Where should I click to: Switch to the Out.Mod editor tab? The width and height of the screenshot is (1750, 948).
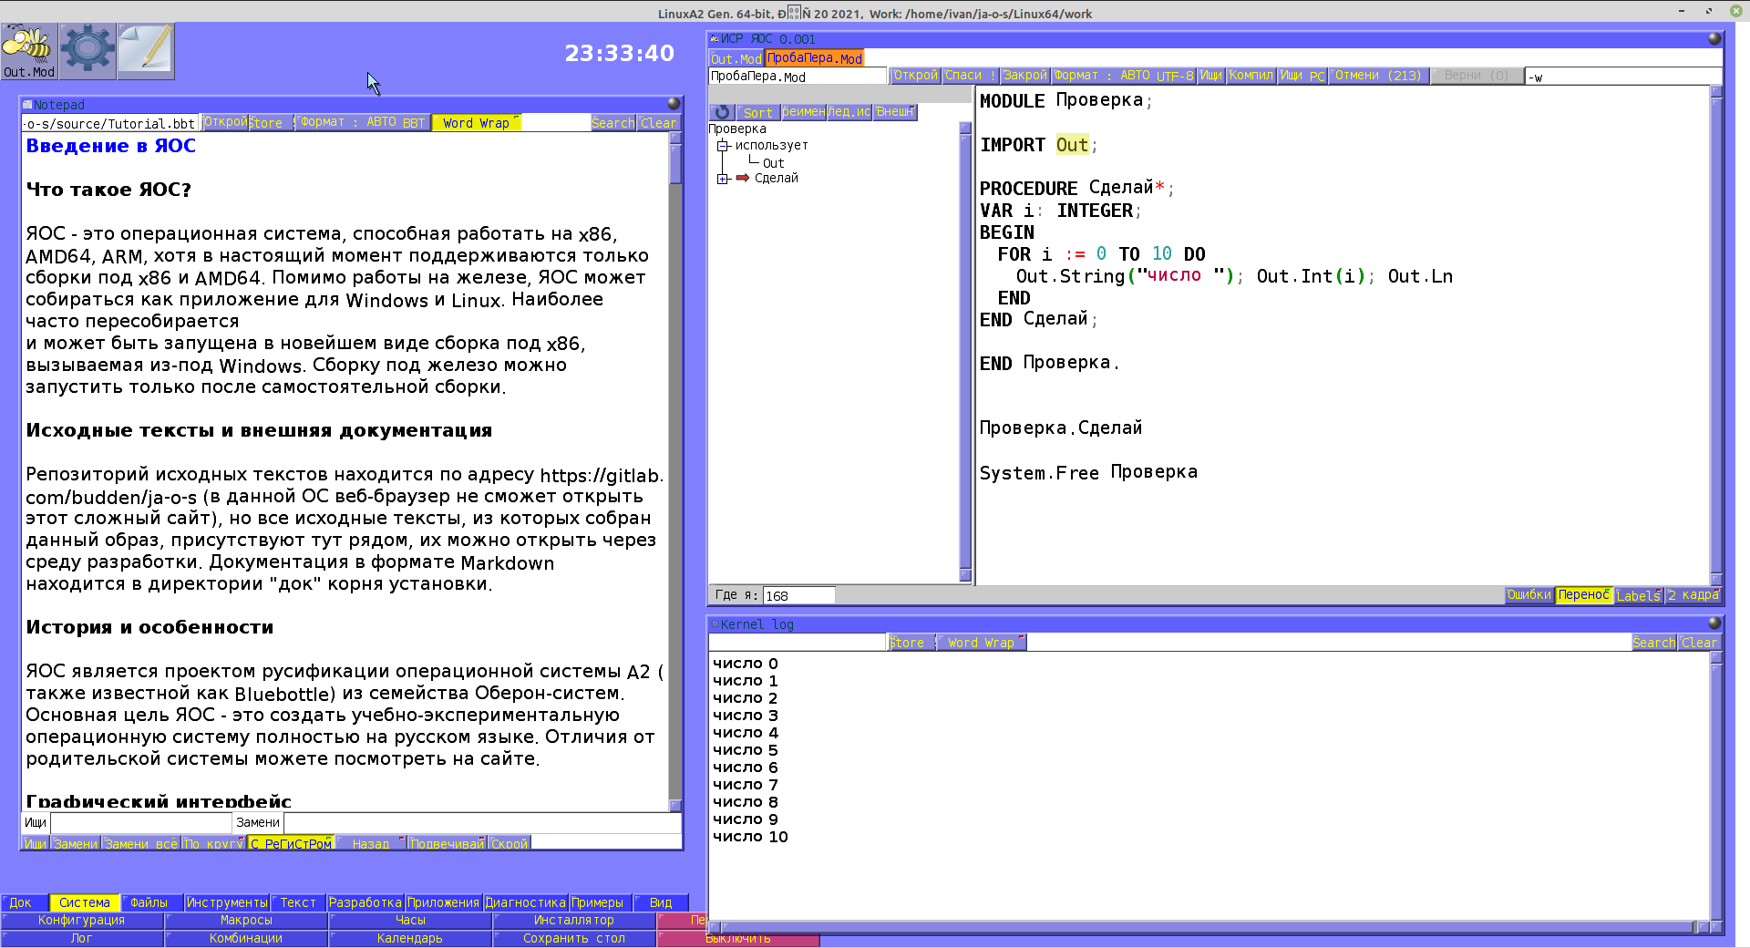coord(736,58)
